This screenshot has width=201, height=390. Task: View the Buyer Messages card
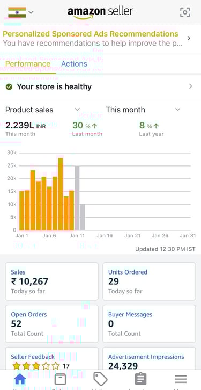click(149, 323)
